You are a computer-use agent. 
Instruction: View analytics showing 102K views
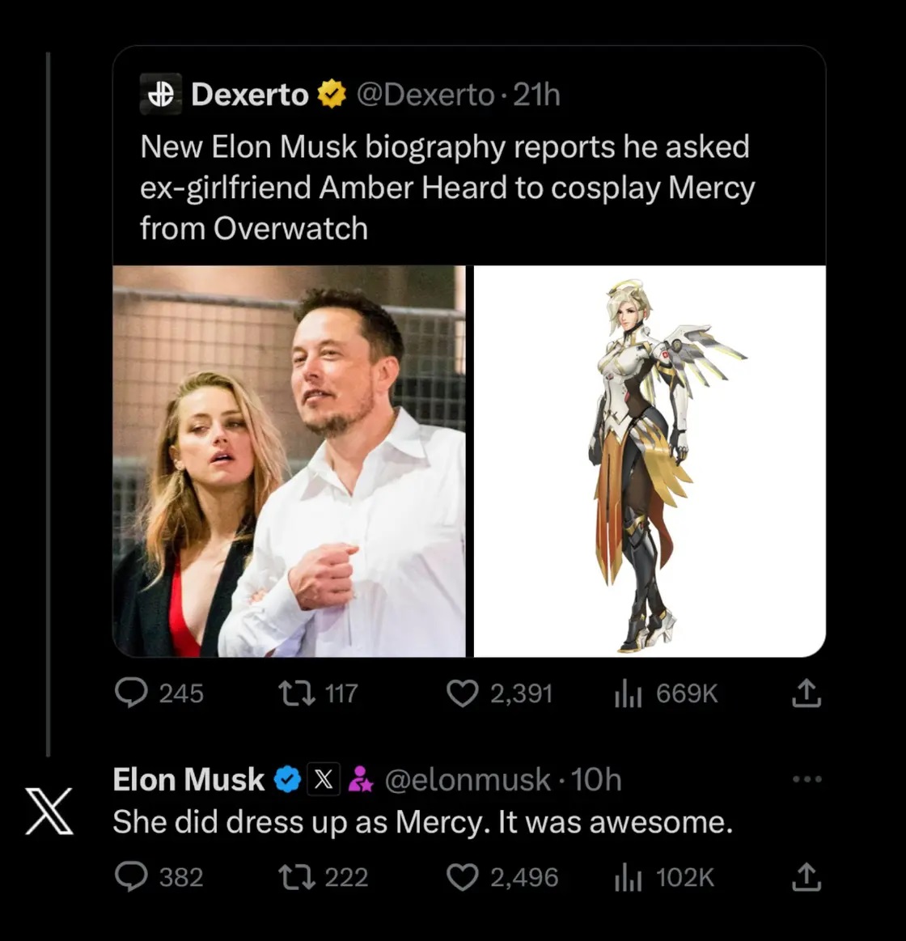tap(628, 878)
